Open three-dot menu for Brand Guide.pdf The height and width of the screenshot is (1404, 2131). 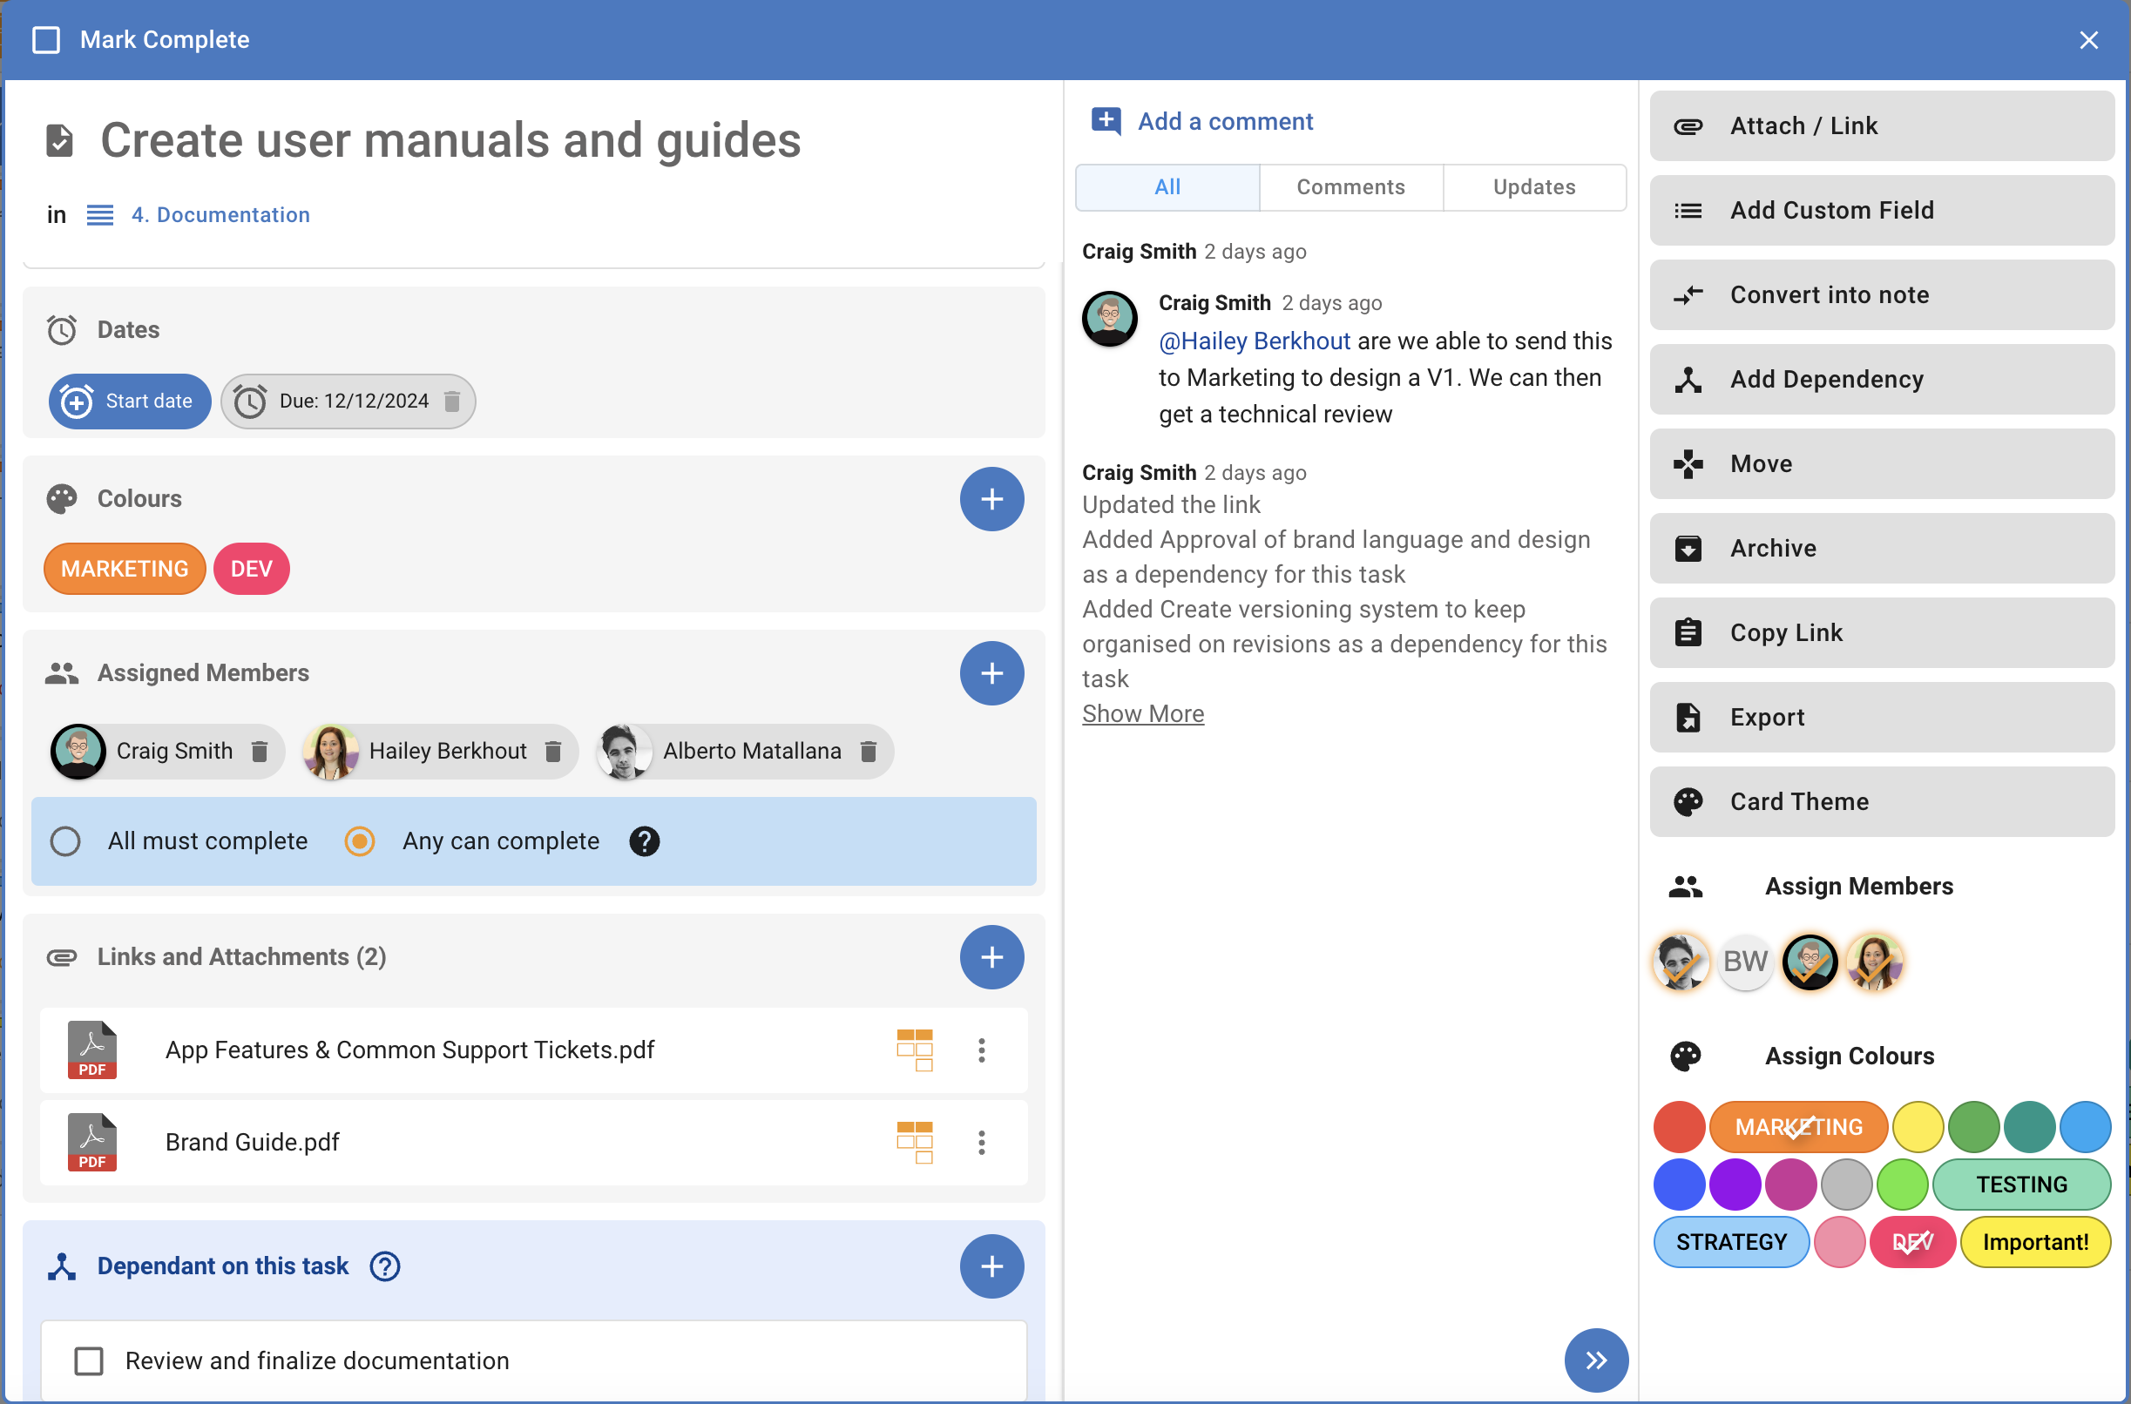point(982,1142)
